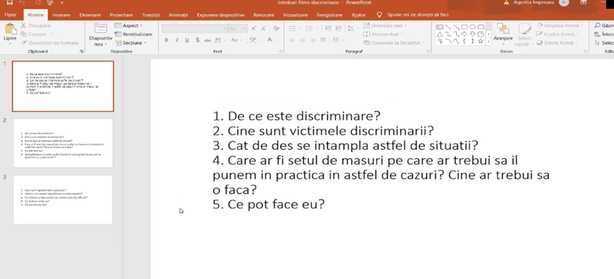Image resolution: width=614 pixels, height=279 pixels.
Task: Click the Găsire search icon
Action: [597, 25]
